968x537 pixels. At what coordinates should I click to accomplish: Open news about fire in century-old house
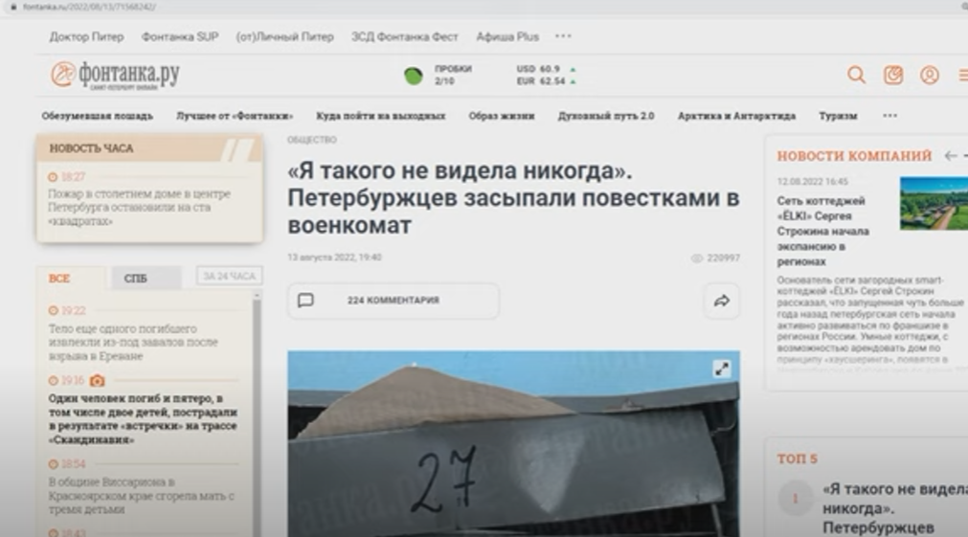pos(139,207)
